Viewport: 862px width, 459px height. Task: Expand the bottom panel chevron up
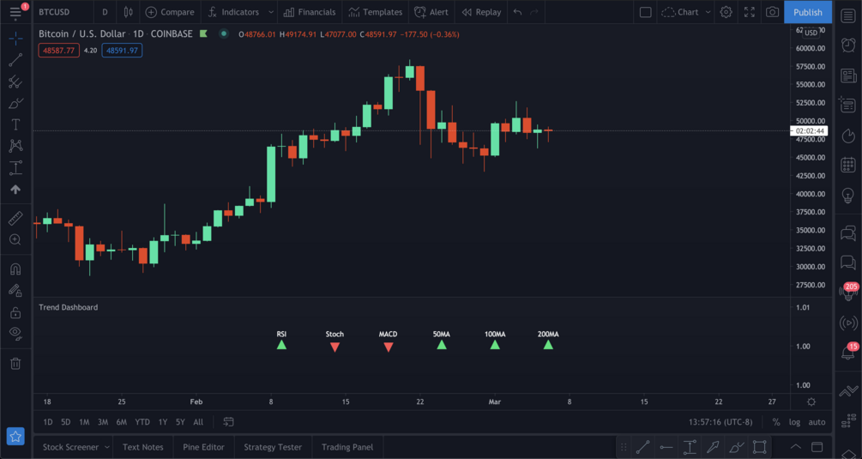point(795,447)
